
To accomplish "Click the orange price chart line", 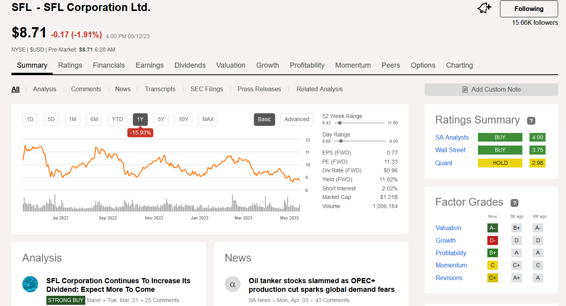I will tap(161, 164).
